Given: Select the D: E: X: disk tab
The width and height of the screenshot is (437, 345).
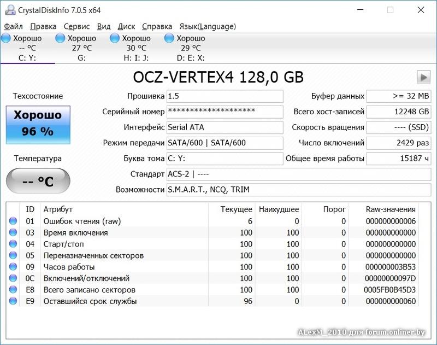Looking at the screenshot, I should coord(191,48).
